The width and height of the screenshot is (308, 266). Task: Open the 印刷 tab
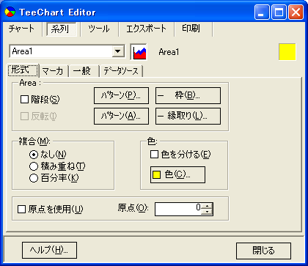[191, 29]
